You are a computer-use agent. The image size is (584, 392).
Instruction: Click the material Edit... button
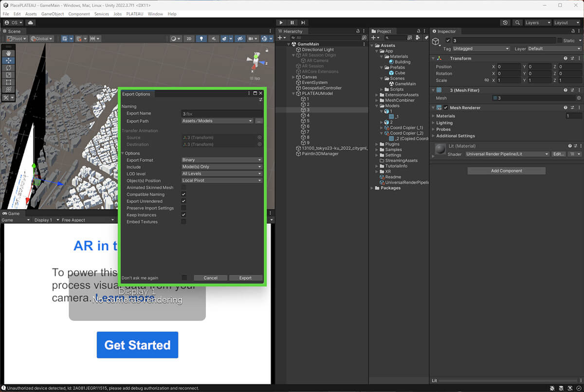[558, 154]
